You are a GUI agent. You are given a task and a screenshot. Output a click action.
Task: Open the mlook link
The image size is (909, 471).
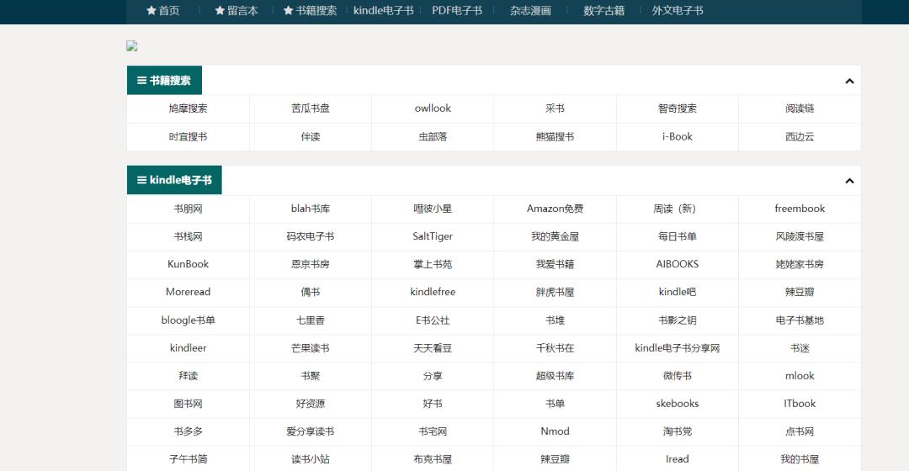point(800,376)
